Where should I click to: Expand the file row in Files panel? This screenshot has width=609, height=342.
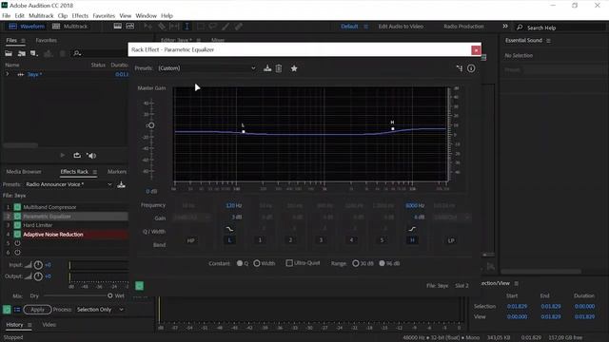pyautogui.click(x=7, y=74)
